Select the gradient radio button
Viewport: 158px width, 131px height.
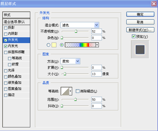62,45
